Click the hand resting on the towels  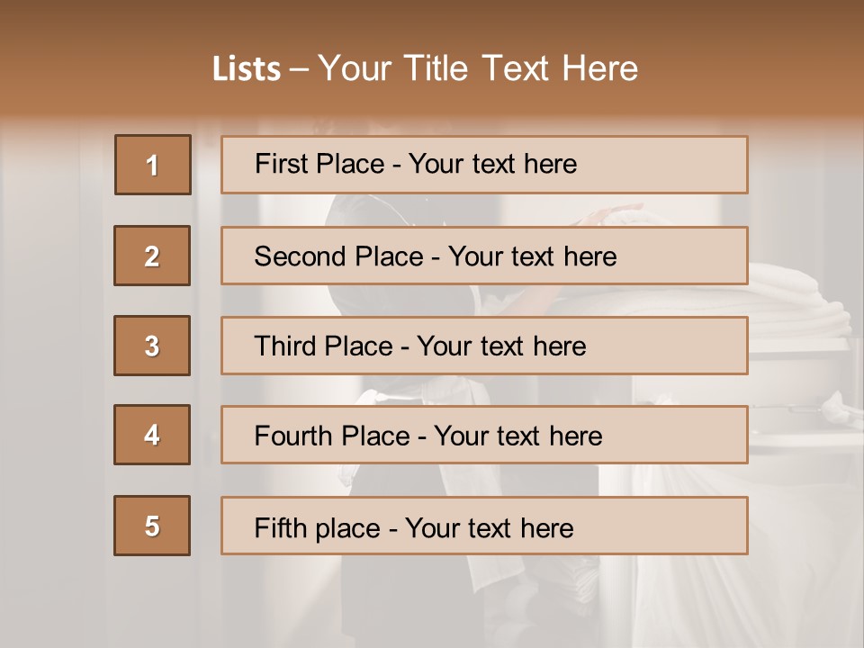612,214
